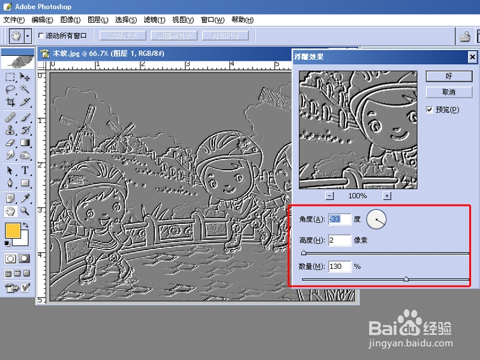480x360 pixels.
Task: Open the 图像 menu
Action: click(x=70, y=20)
